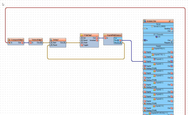Click the TFlipFlop1 lightbulb icon
The width and height of the screenshot is (188, 115).
click(82, 35)
